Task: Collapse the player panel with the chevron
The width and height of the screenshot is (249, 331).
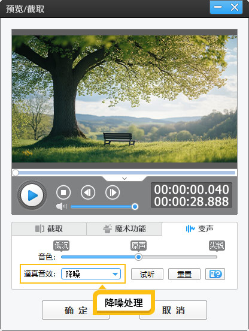Action: (124, 179)
